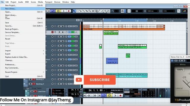190x106 pixels.
Task: Toggle Write automation on Backing 3 track
Action: pyautogui.click(x=63, y=84)
